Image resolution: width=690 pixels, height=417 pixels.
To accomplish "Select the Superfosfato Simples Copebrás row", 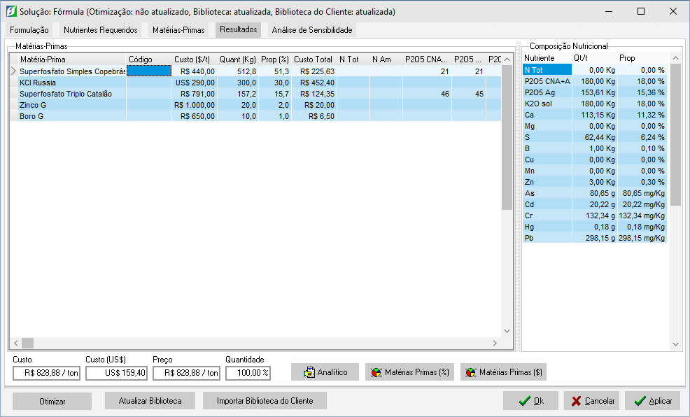I will point(255,71).
